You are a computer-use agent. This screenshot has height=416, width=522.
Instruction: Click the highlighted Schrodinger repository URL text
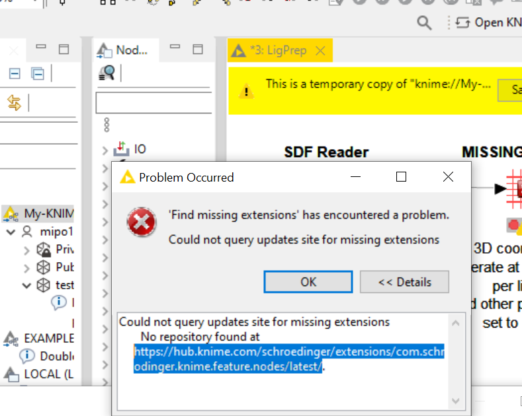coord(289,359)
